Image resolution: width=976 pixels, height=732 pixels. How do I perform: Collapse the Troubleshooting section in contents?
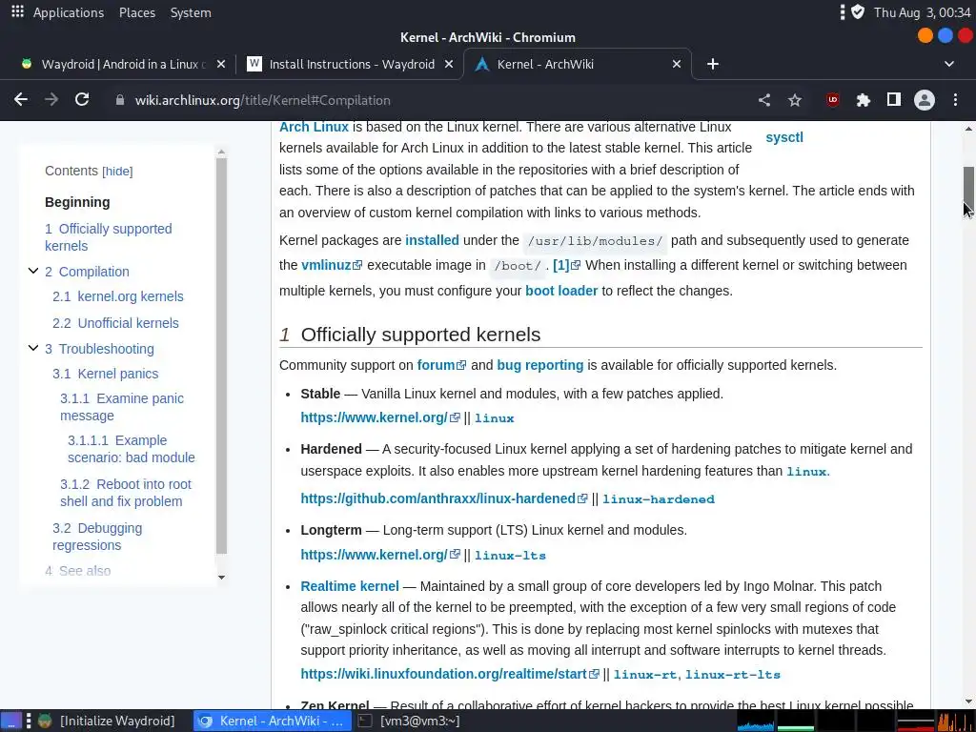33,348
